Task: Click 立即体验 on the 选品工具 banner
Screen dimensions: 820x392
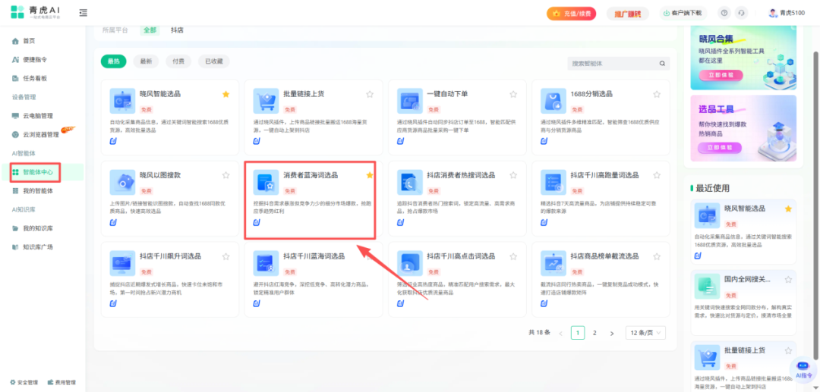Action: click(721, 148)
